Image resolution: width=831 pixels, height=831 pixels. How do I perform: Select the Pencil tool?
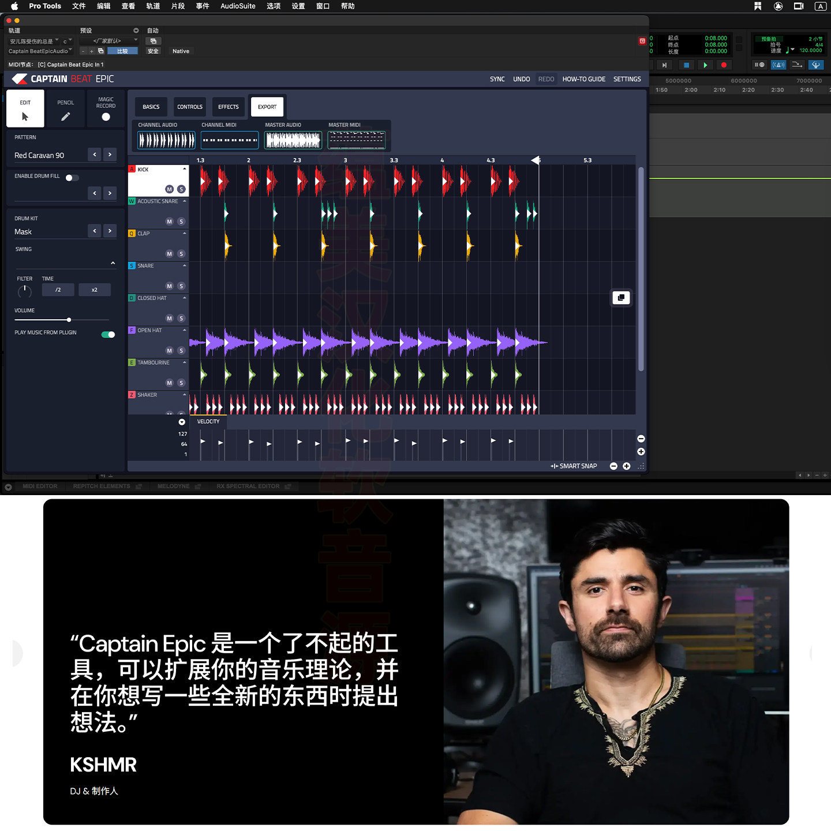(66, 108)
